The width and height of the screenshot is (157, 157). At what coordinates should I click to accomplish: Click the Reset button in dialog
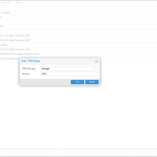click(x=92, y=82)
